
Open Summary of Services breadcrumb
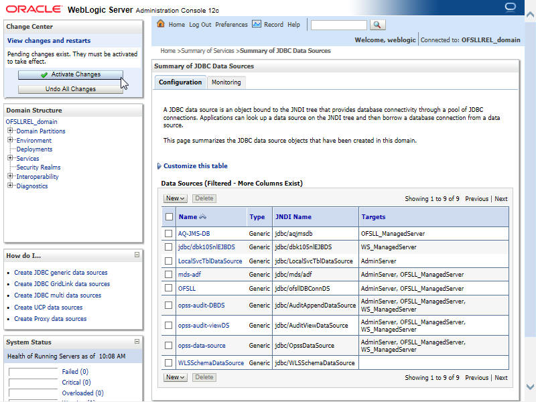tap(208, 51)
